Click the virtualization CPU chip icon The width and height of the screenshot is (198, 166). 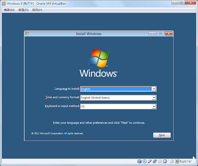[x=165, y=161]
